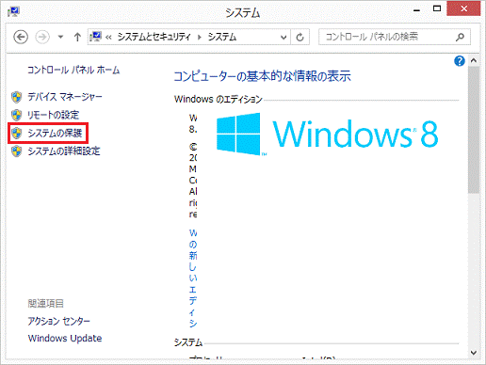Open help with blue question mark
This screenshot has width=486, height=365.
(x=460, y=61)
